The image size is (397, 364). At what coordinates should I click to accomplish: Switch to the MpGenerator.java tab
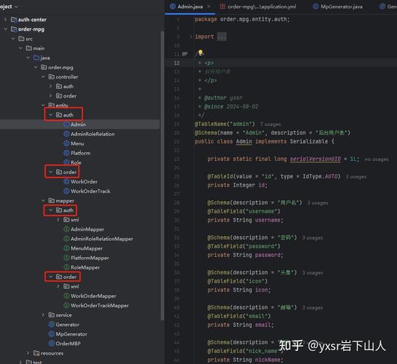[338, 7]
